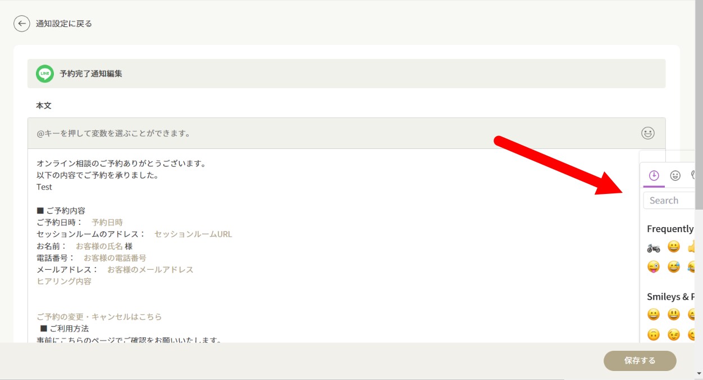Click the page vertical scrollbar thumb
703x380 pixels.
coord(699,105)
